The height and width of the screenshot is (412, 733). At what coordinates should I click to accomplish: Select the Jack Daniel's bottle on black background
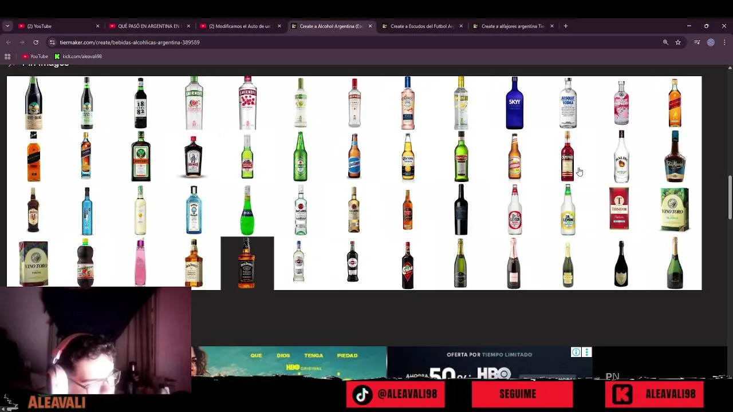[x=247, y=263]
